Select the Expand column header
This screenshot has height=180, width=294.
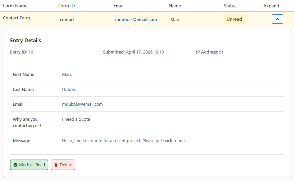[x=271, y=6]
